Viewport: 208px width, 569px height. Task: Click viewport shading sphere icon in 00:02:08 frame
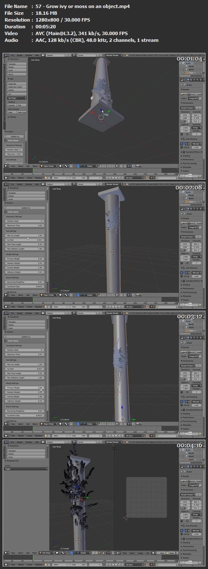tap(61, 295)
